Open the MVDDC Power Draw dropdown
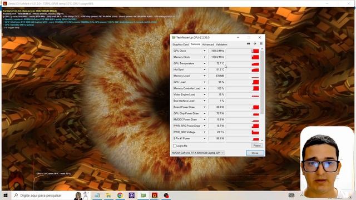356x200 pixels. 204,119
